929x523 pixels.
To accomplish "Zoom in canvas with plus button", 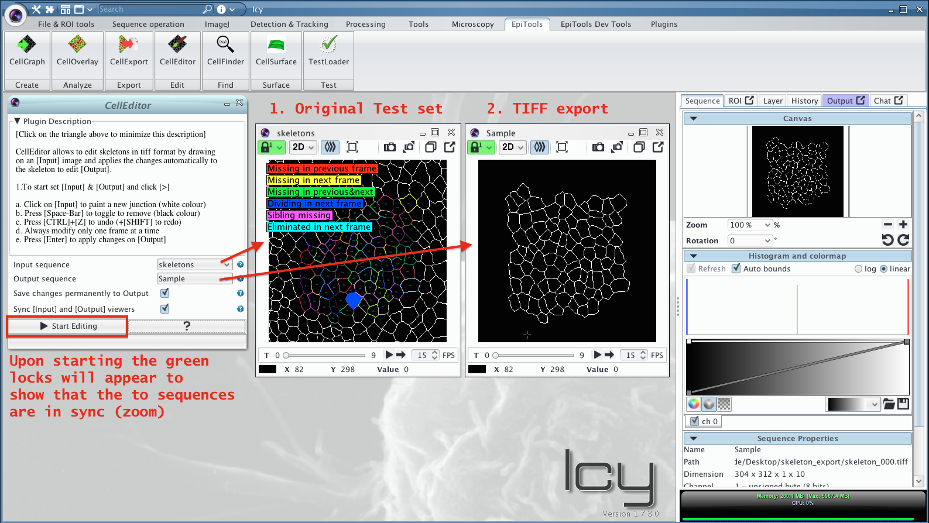I will coord(903,225).
